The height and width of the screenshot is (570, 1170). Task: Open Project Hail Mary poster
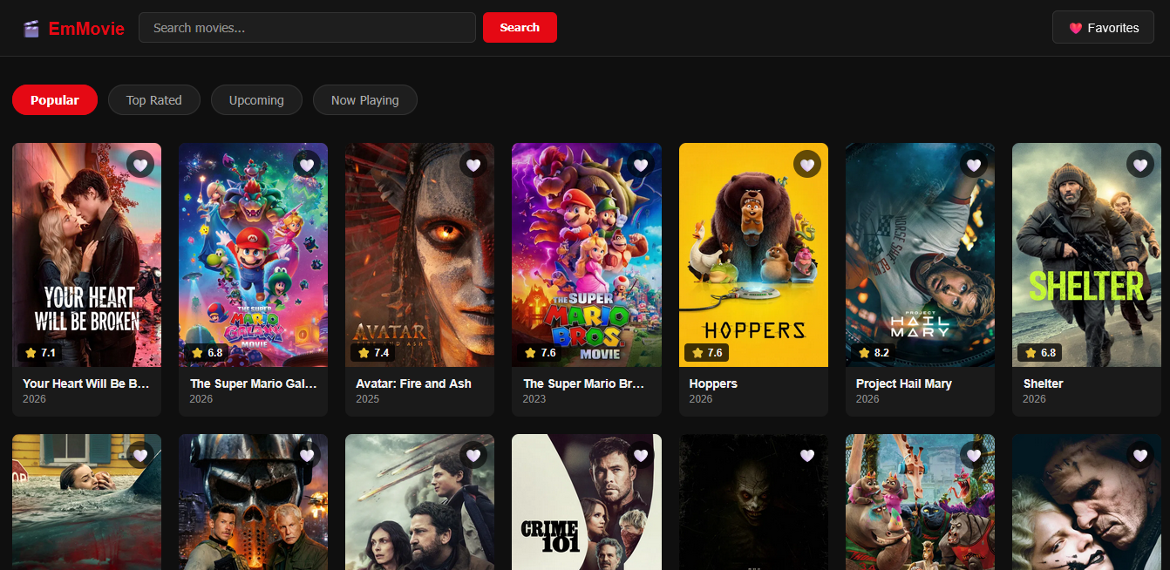[920, 254]
